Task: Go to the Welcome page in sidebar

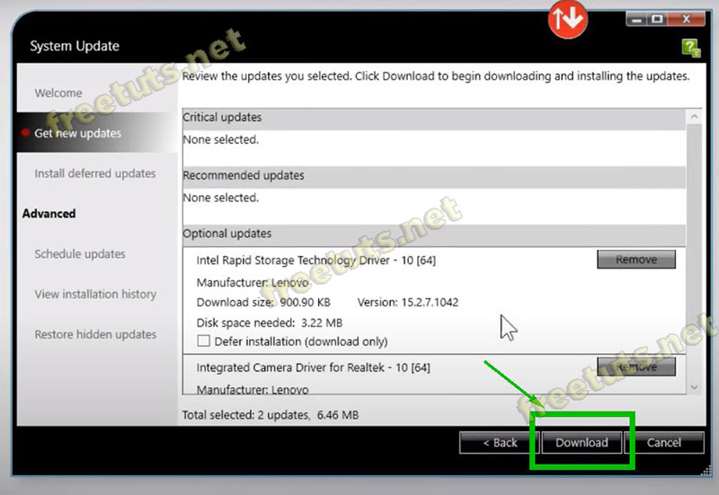Action: point(58,93)
